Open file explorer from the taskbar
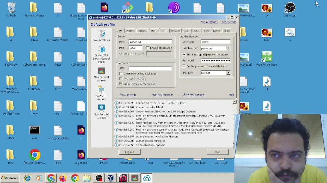Viewport: 327px width, 183px height. tap(87, 178)
